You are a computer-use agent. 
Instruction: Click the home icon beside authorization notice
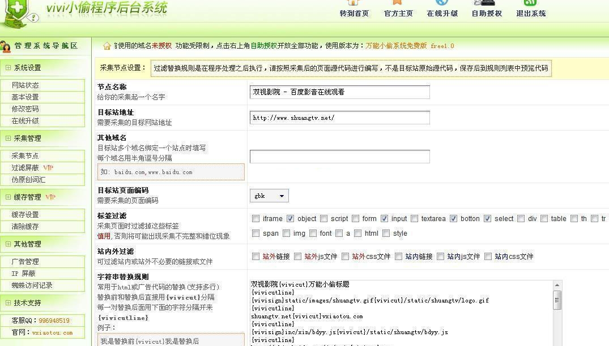coord(107,46)
